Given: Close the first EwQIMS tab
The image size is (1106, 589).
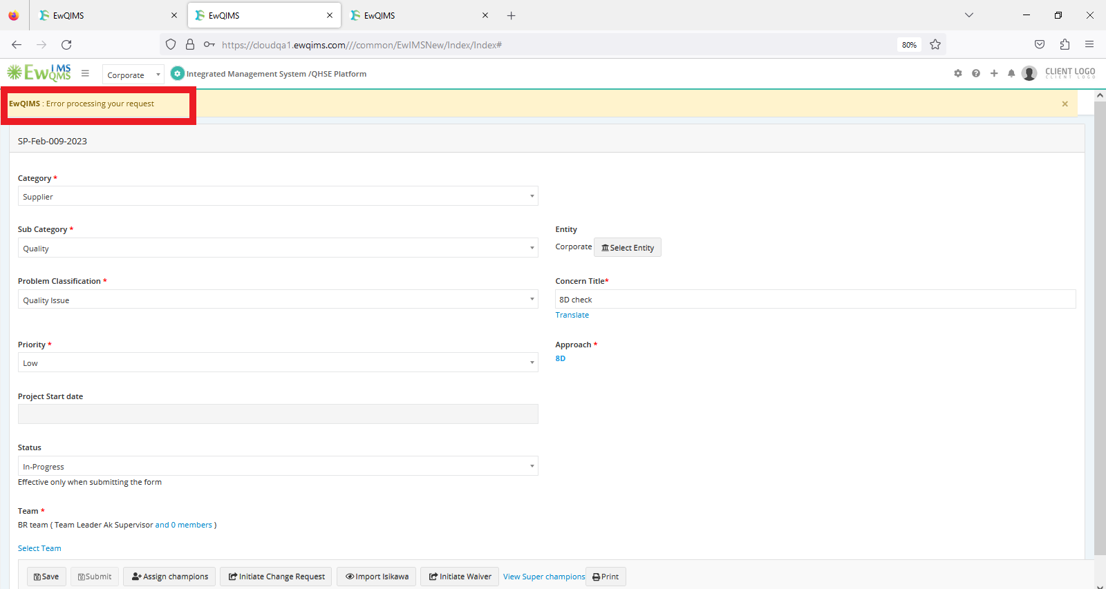Looking at the screenshot, I should click(174, 15).
